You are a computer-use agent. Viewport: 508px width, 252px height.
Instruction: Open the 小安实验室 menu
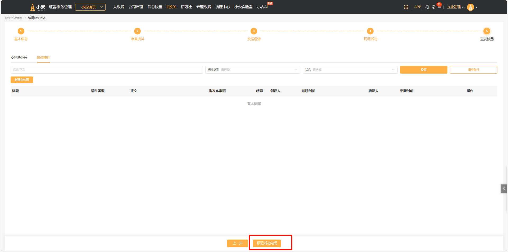point(243,7)
